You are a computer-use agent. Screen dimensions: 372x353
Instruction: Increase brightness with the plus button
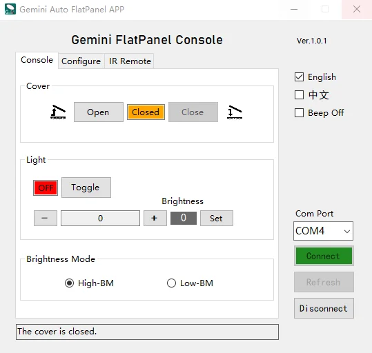tap(155, 218)
